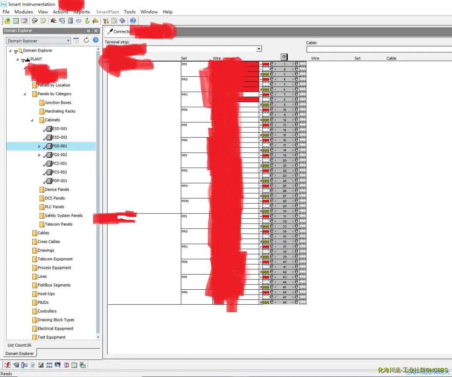
Task: Click the blue terminal connection bottom toolbar icon
Action: click(x=25, y=365)
